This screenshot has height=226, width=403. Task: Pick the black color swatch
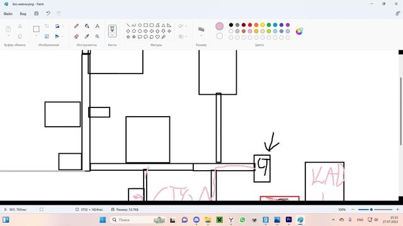coord(231,25)
